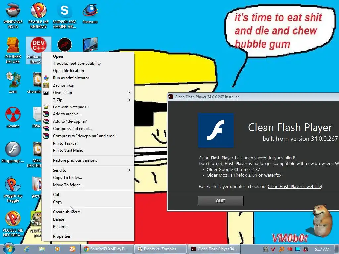The height and width of the screenshot is (254, 339).
Task: Click the volume speaker tray icon
Action: point(306,249)
